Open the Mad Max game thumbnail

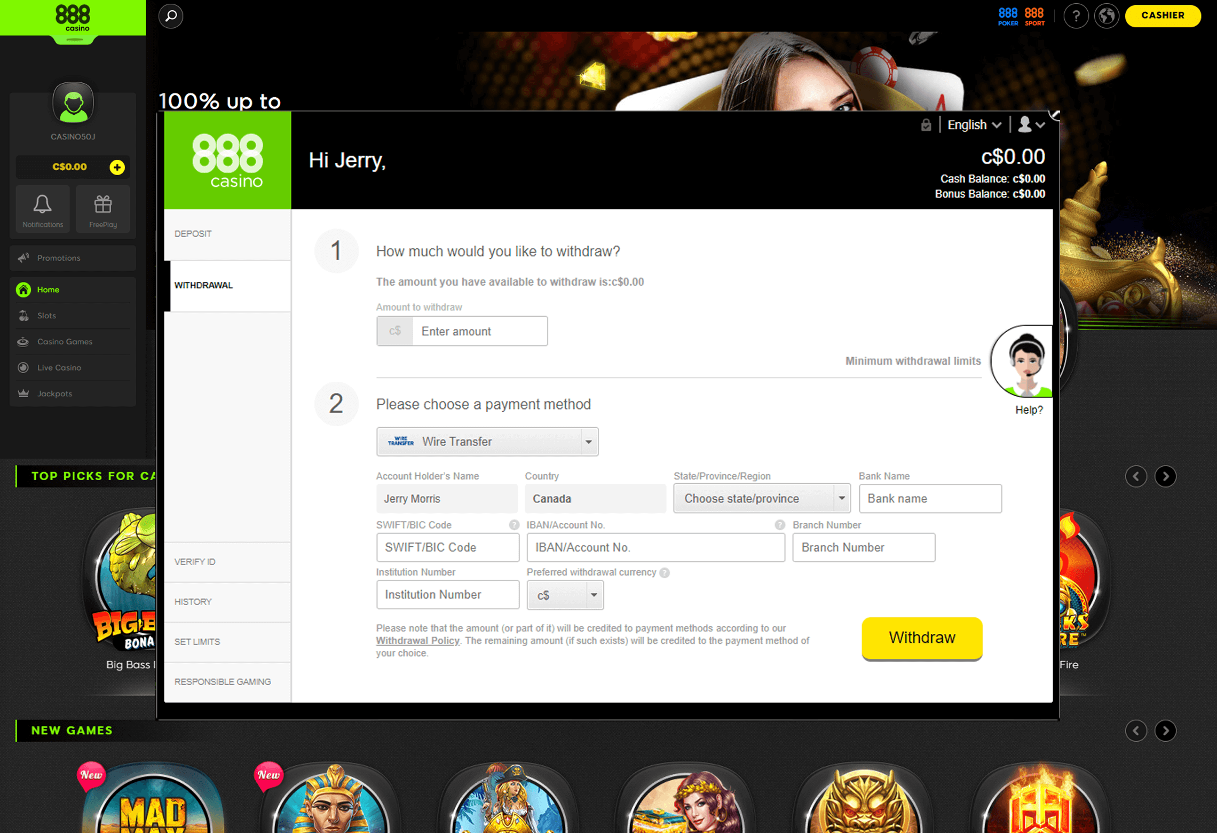(x=153, y=798)
